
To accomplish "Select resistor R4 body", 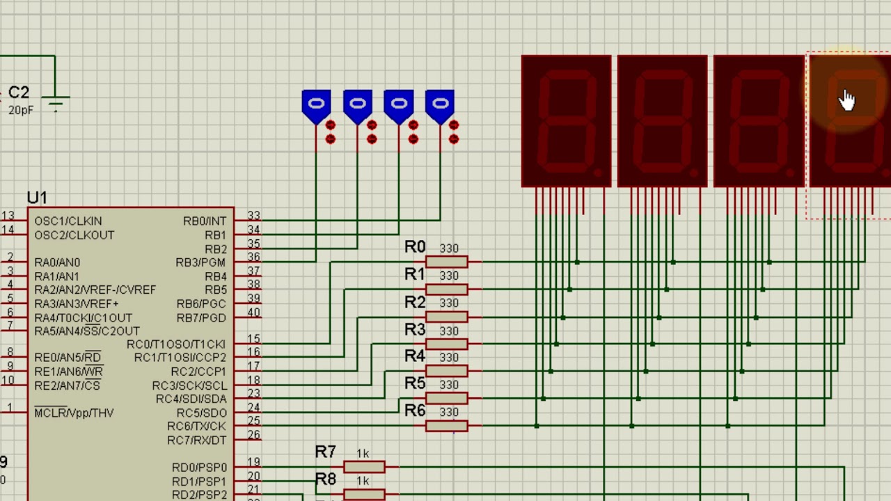I will (x=446, y=371).
